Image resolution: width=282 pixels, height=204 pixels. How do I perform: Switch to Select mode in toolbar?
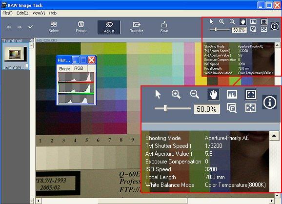(x=53, y=27)
